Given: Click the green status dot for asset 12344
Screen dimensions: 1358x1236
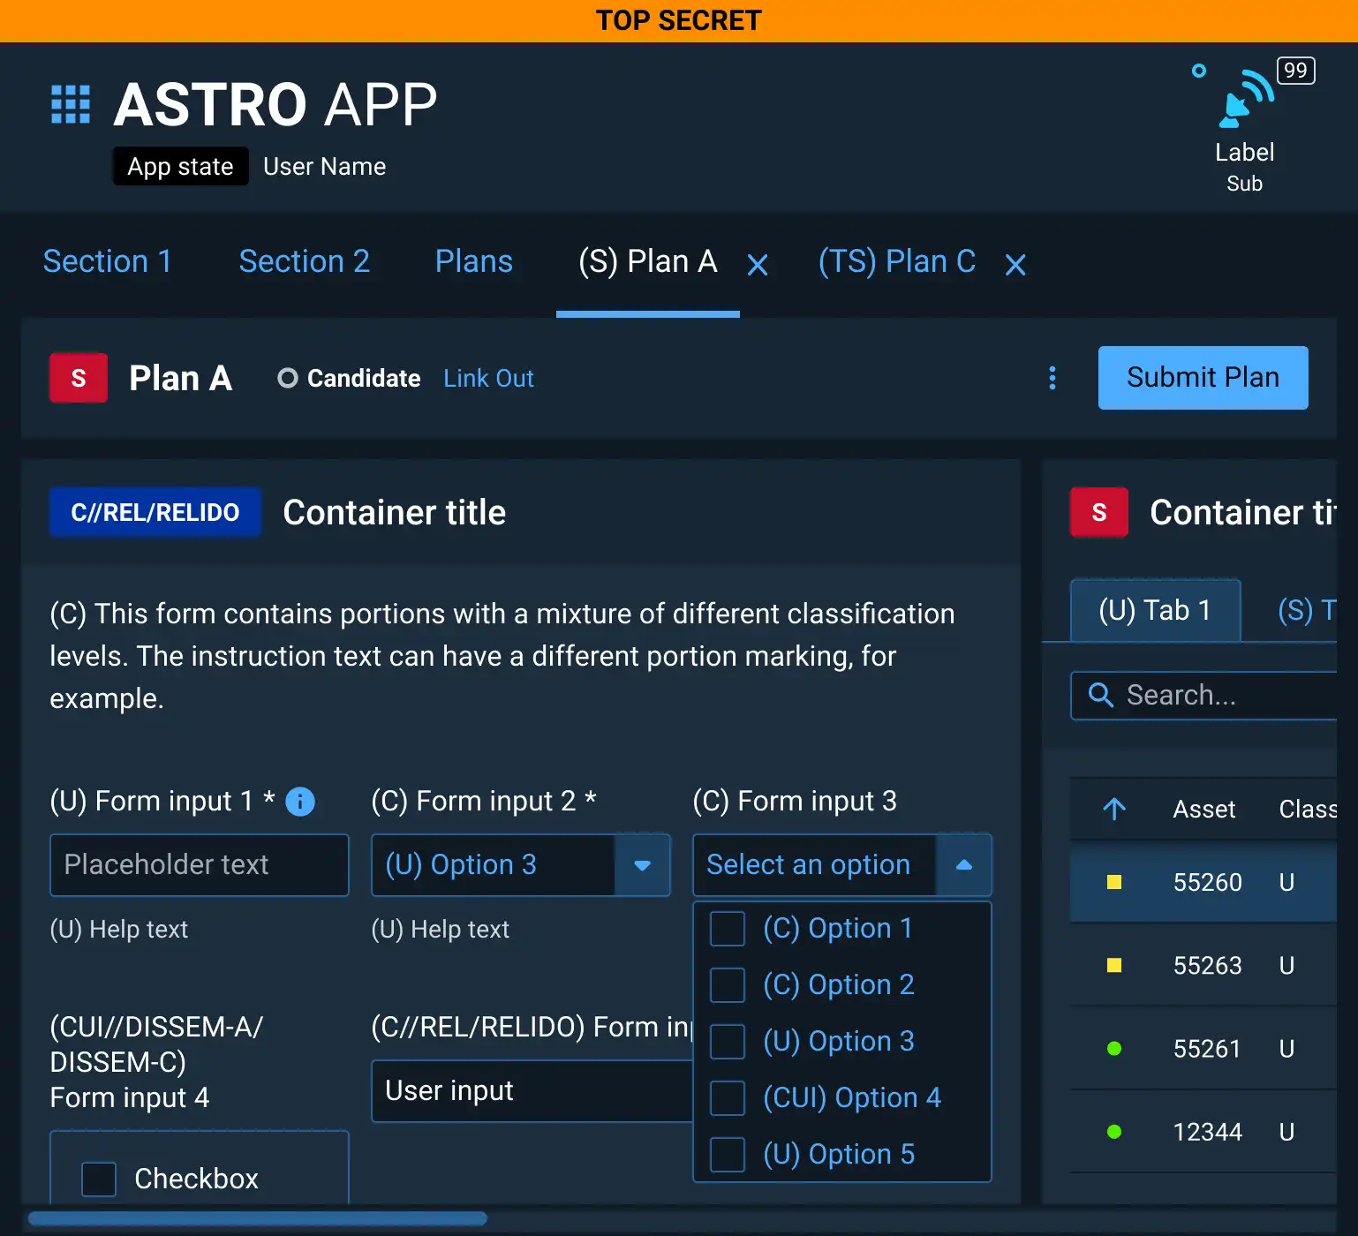Looking at the screenshot, I should pyautogui.click(x=1116, y=1131).
